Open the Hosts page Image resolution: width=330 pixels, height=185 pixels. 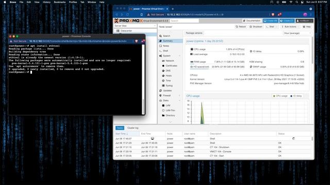pyautogui.click(x=169, y=76)
